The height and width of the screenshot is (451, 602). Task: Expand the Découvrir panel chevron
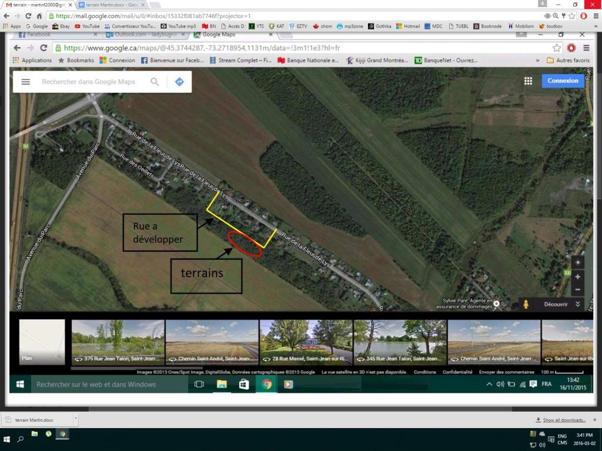[x=578, y=304]
